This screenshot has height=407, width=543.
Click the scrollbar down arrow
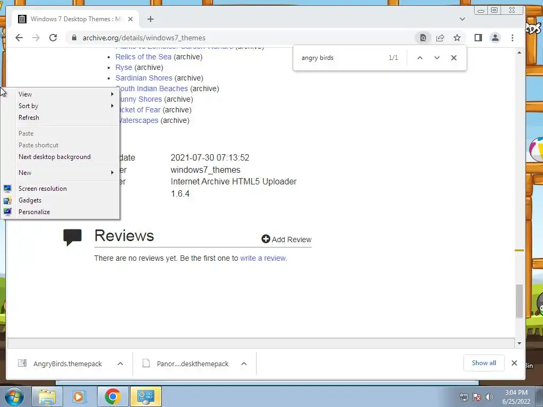point(519,343)
